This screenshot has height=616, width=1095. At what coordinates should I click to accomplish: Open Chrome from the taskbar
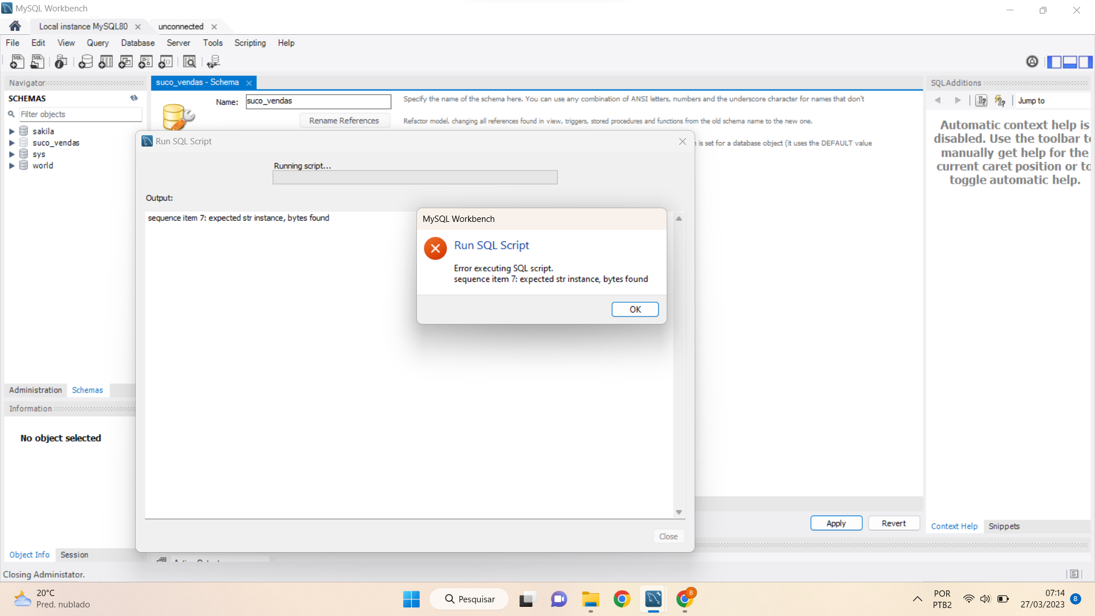[622, 599]
